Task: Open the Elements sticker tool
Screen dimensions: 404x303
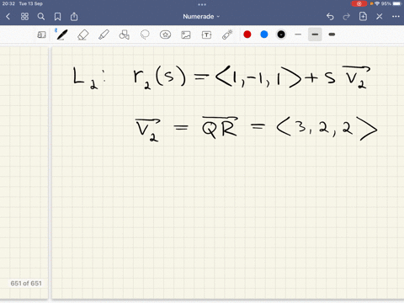Action: click(165, 35)
